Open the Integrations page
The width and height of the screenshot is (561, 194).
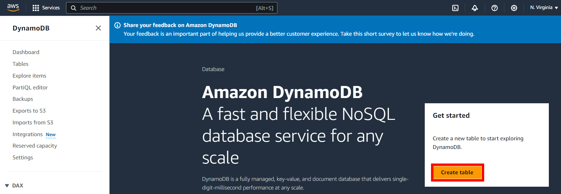pyautogui.click(x=27, y=134)
